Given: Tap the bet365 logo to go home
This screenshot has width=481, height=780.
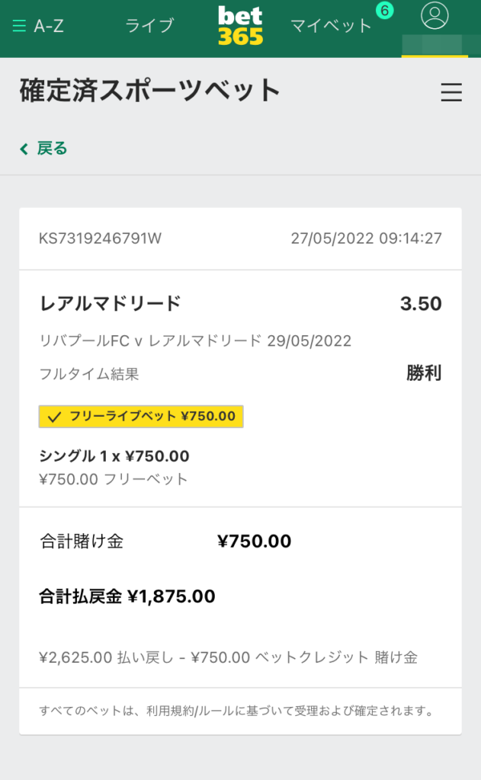Looking at the screenshot, I should pyautogui.click(x=239, y=24).
